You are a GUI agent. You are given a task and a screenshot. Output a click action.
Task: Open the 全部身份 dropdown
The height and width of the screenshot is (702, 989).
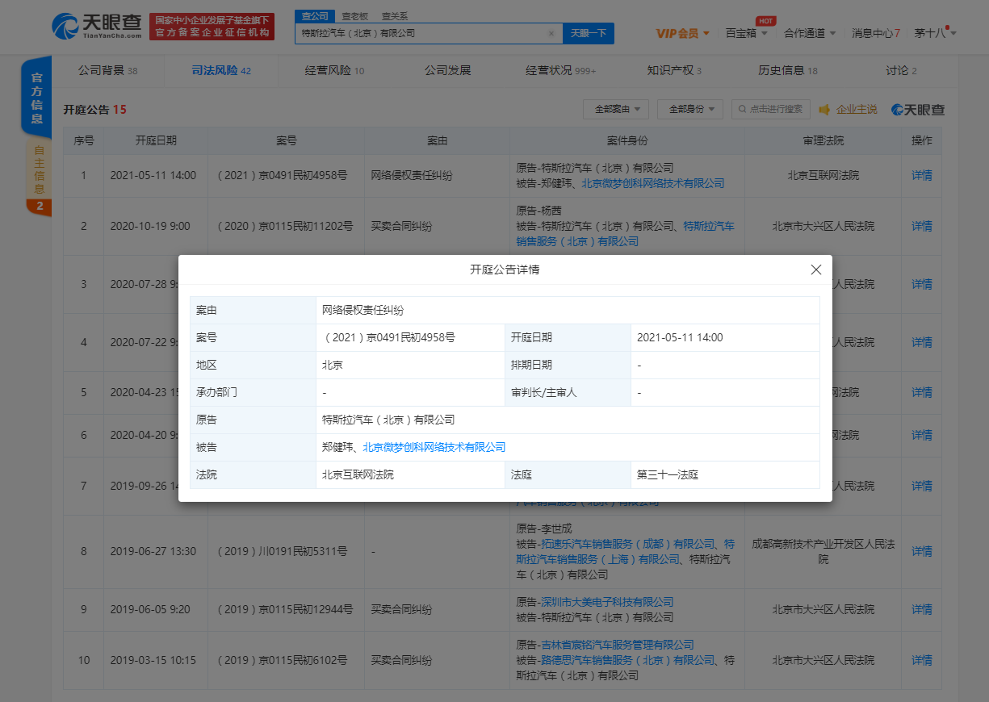[x=689, y=109]
